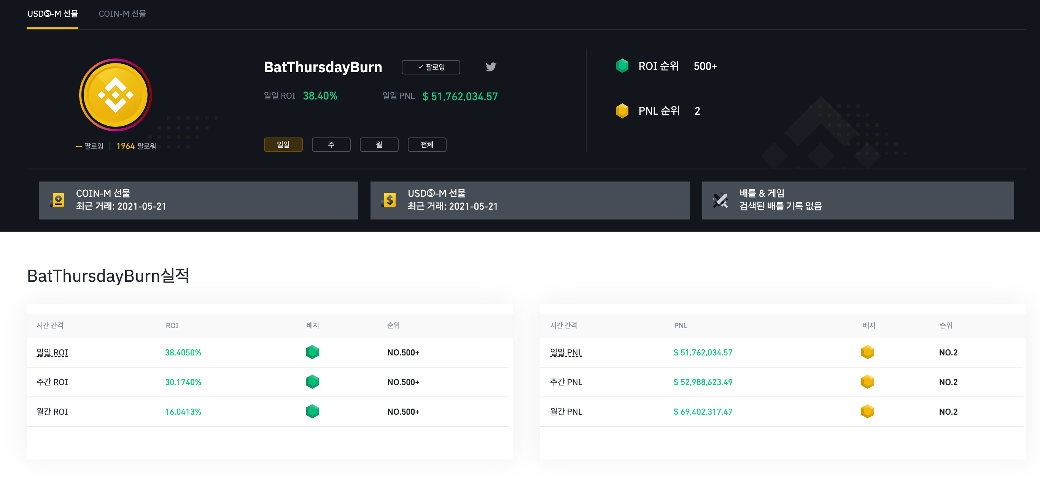Click the COIN-M futures card icon
This screenshot has width=1040, height=480.
click(x=58, y=200)
